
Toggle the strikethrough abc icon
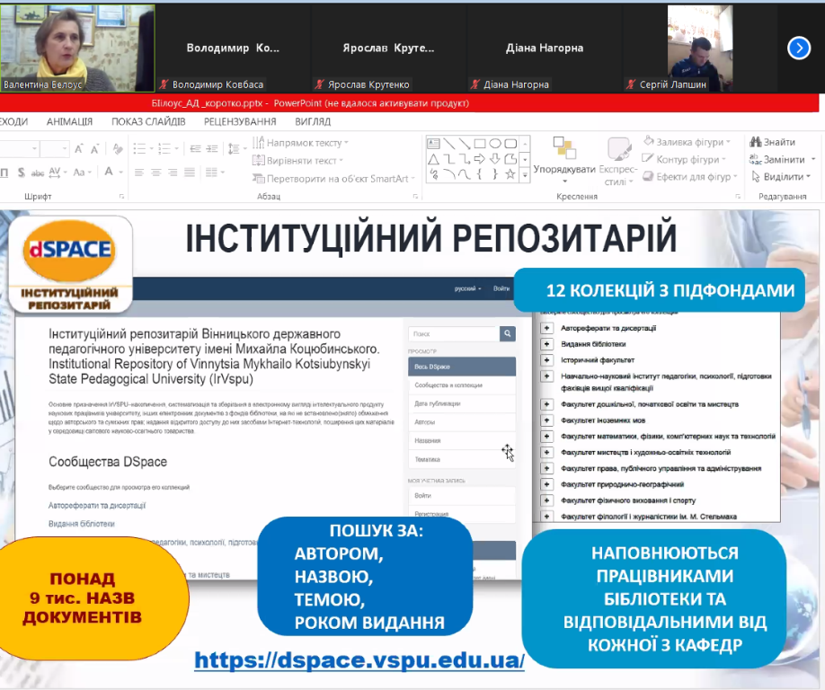[38, 172]
